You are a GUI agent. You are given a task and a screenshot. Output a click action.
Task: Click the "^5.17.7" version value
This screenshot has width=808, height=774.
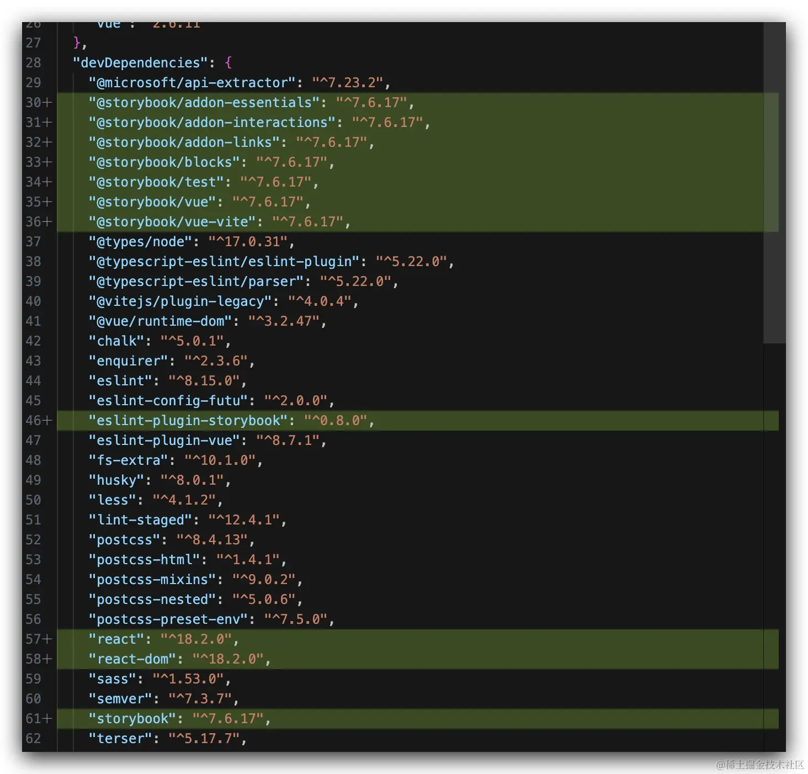[x=204, y=739]
